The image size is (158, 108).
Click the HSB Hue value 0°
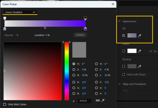pos(83,64)
